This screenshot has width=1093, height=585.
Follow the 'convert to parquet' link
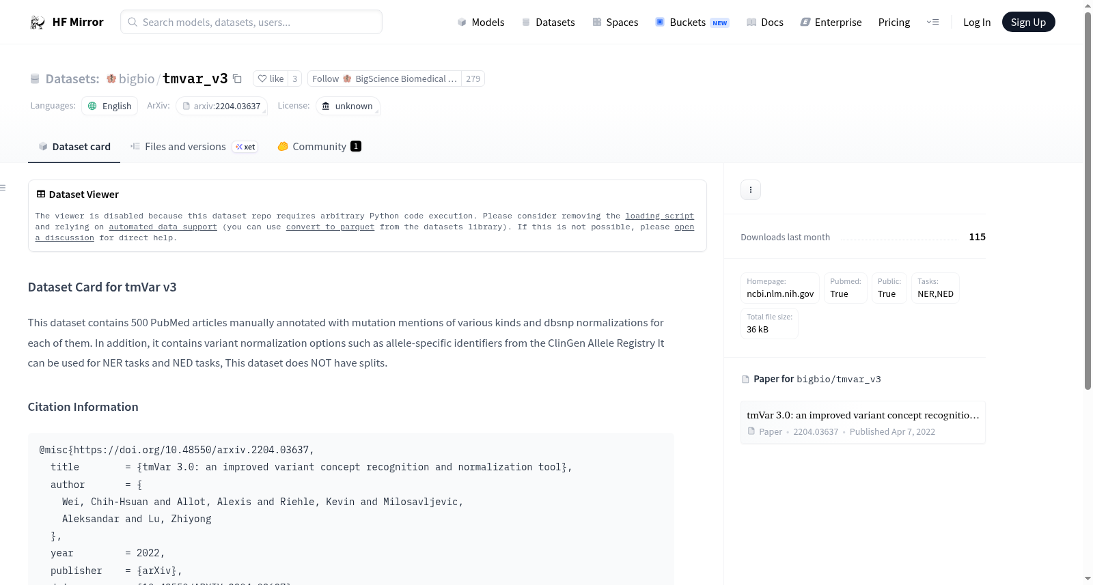click(x=330, y=227)
